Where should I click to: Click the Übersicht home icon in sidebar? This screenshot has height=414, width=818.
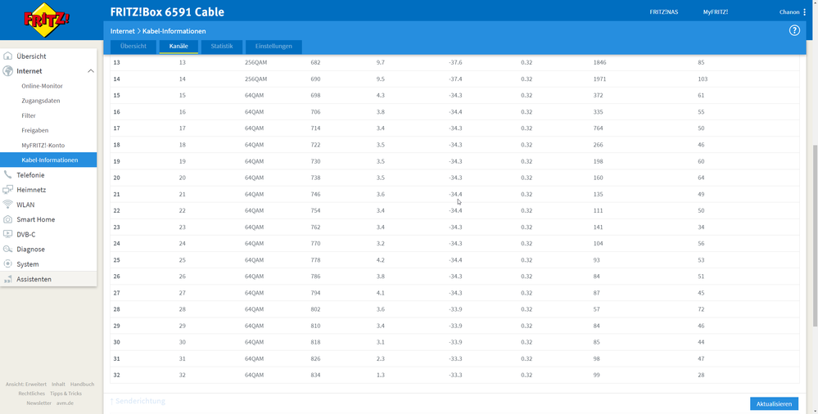point(8,56)
